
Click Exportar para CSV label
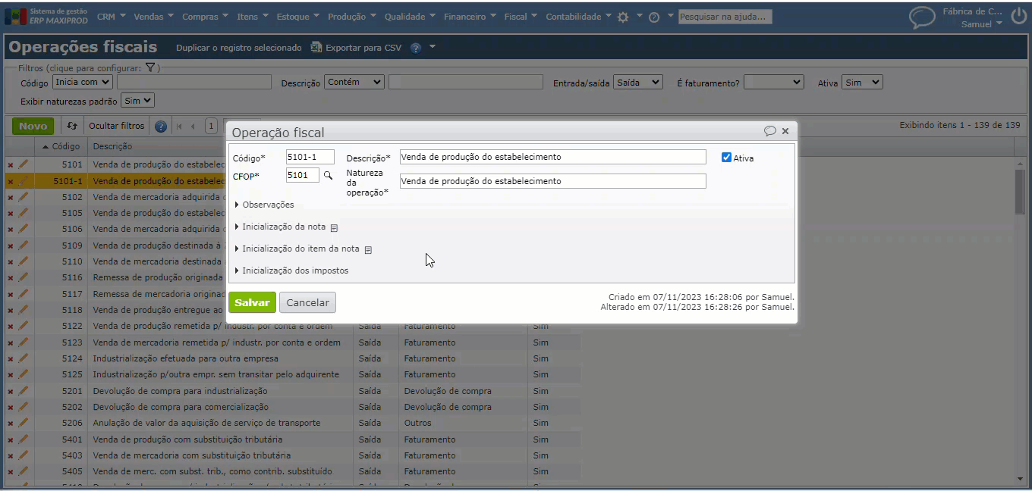[363, 48]
